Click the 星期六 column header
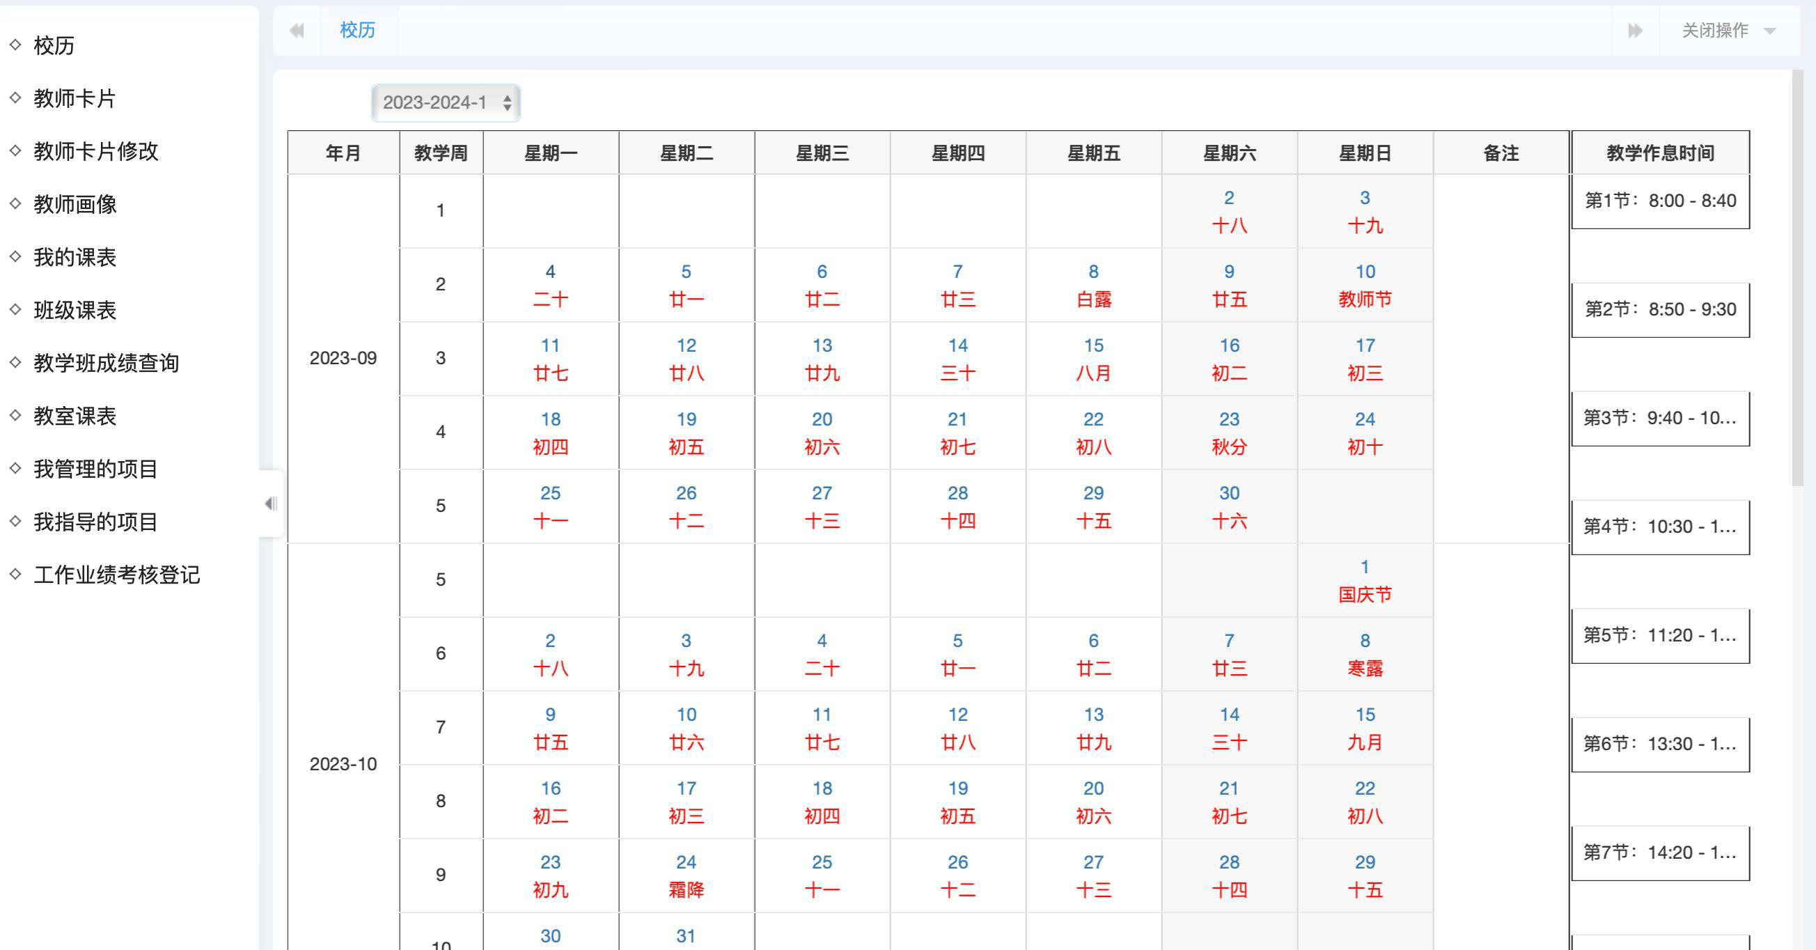Viewport: 1816px width, 950px height. coord(1230,153)
